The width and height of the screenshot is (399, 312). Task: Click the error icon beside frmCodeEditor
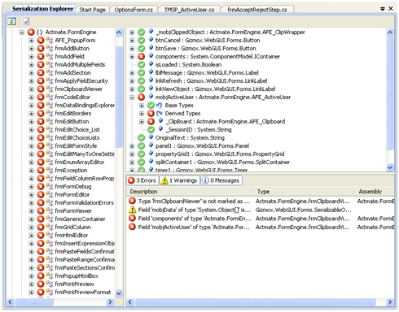tap(41, 97)
